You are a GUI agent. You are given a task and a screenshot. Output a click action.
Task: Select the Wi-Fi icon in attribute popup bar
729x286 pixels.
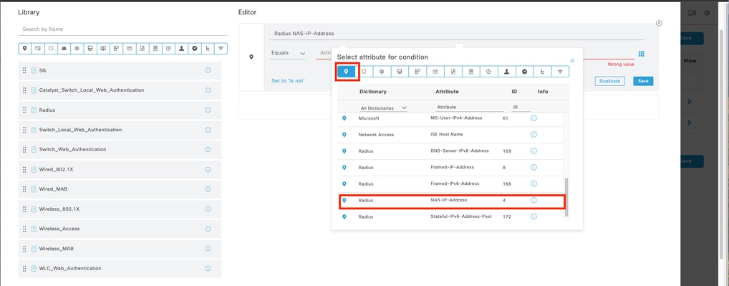click(560, 72)
